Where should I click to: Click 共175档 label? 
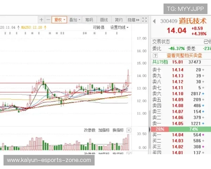pyautogui.click(x=160, y=62)
